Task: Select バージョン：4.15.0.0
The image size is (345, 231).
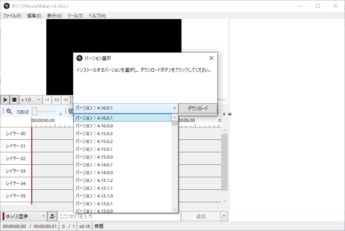Action: [x=122, y=157]
